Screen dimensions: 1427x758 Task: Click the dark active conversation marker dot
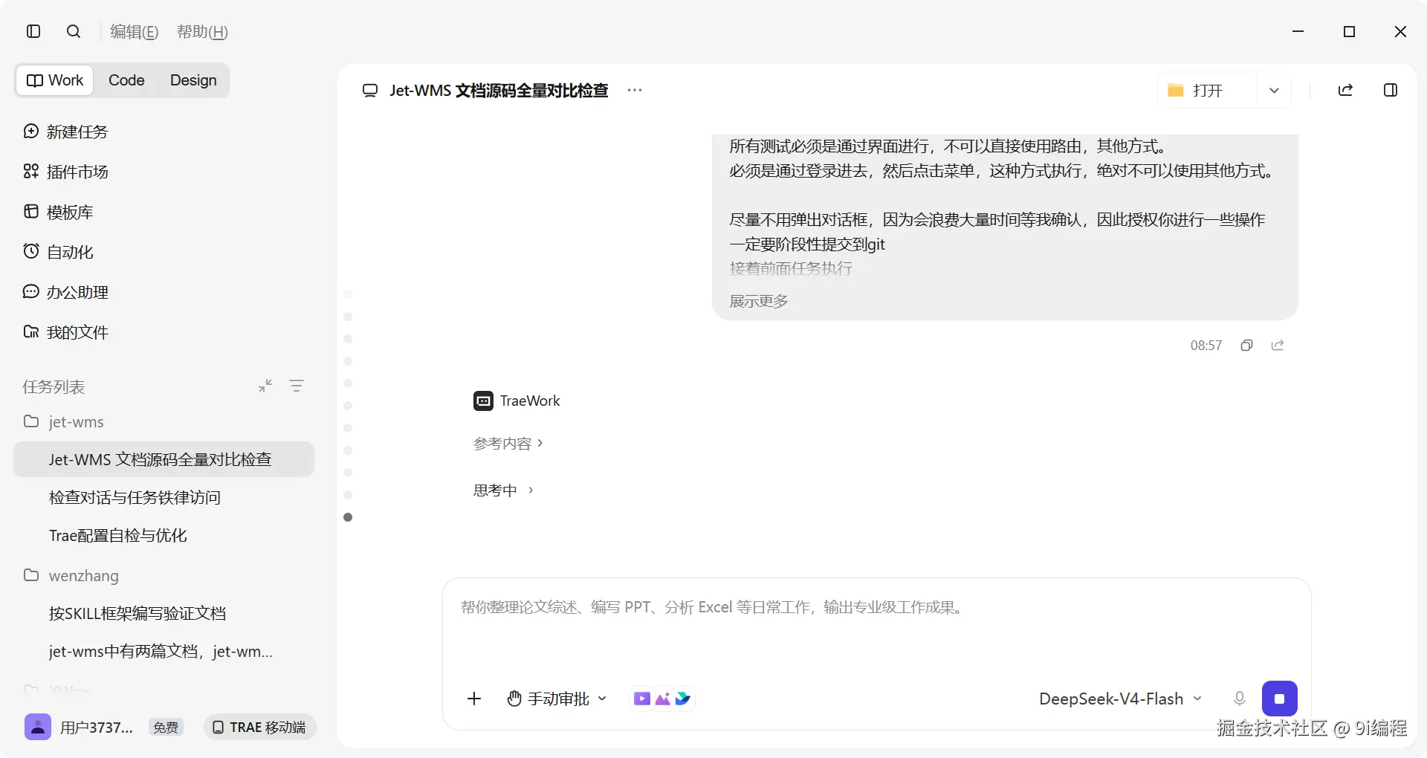pyautogui.click(x=348, y=517)
